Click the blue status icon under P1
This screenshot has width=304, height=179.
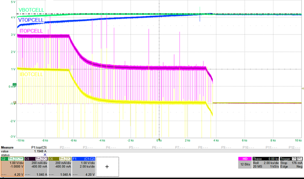tap(45, 155)
